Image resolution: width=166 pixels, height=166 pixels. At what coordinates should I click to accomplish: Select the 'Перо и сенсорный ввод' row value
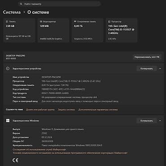(x=80, y=101)
